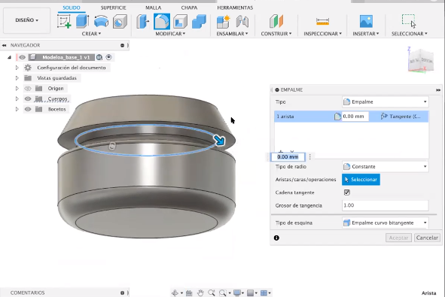Open the Measure tool under Inspeccionar
This screenshot has height=297, width=445.
(322, 22)
